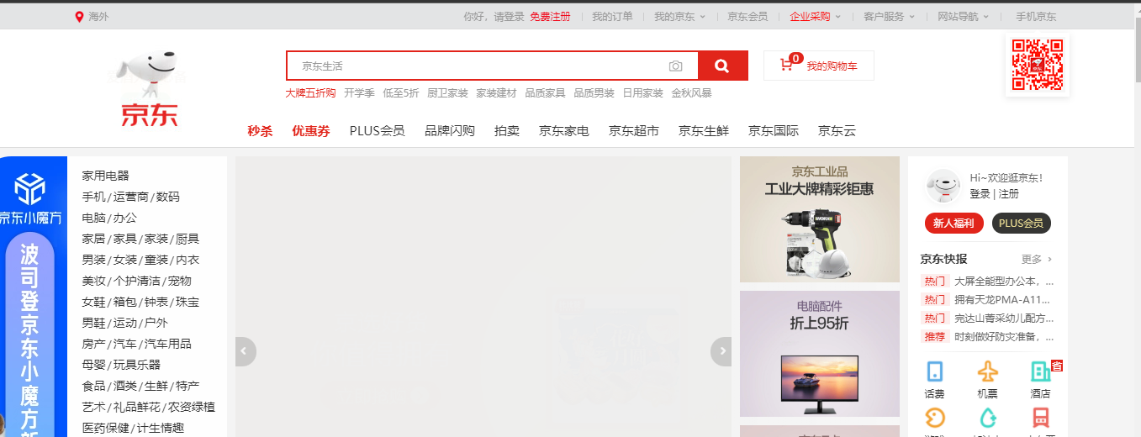The image size is (1141, 437).
Task: Open 手机京东 link
Action: 1036,17
